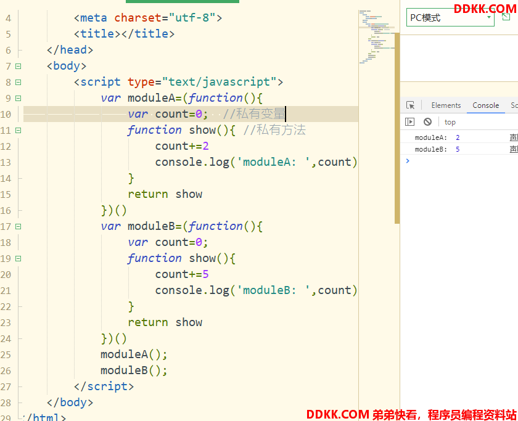The width and height of the screenshot is (518, 421).
Task: Click 'var count=0;' on line 18
Action: [x=168, y=242]
